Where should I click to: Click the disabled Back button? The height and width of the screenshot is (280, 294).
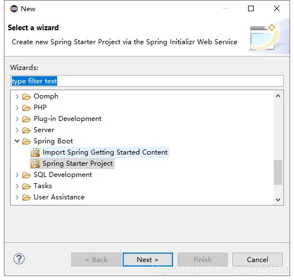click(x=96, y=259)
